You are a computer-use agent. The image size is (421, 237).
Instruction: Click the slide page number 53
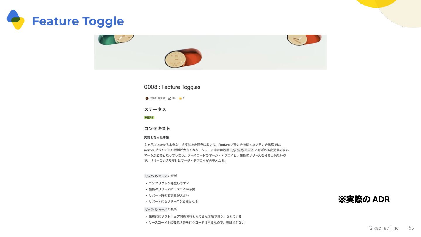tap(411, 228)
